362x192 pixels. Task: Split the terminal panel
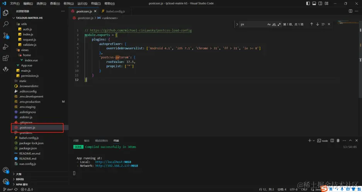click(332, 141)
